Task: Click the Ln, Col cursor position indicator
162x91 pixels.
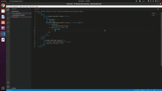Action: (x=136, y=90)
